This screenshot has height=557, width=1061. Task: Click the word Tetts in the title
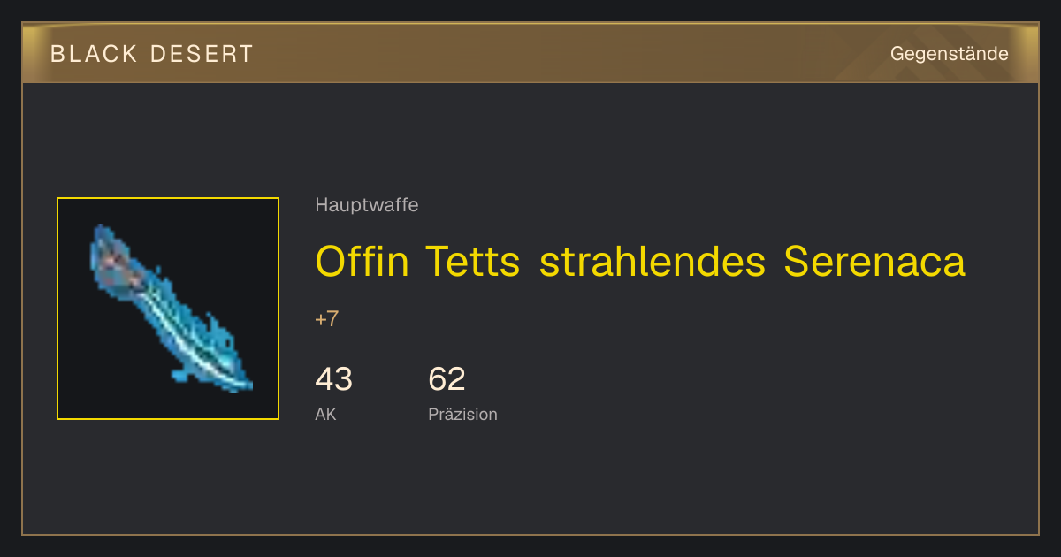tap(472, 262)
